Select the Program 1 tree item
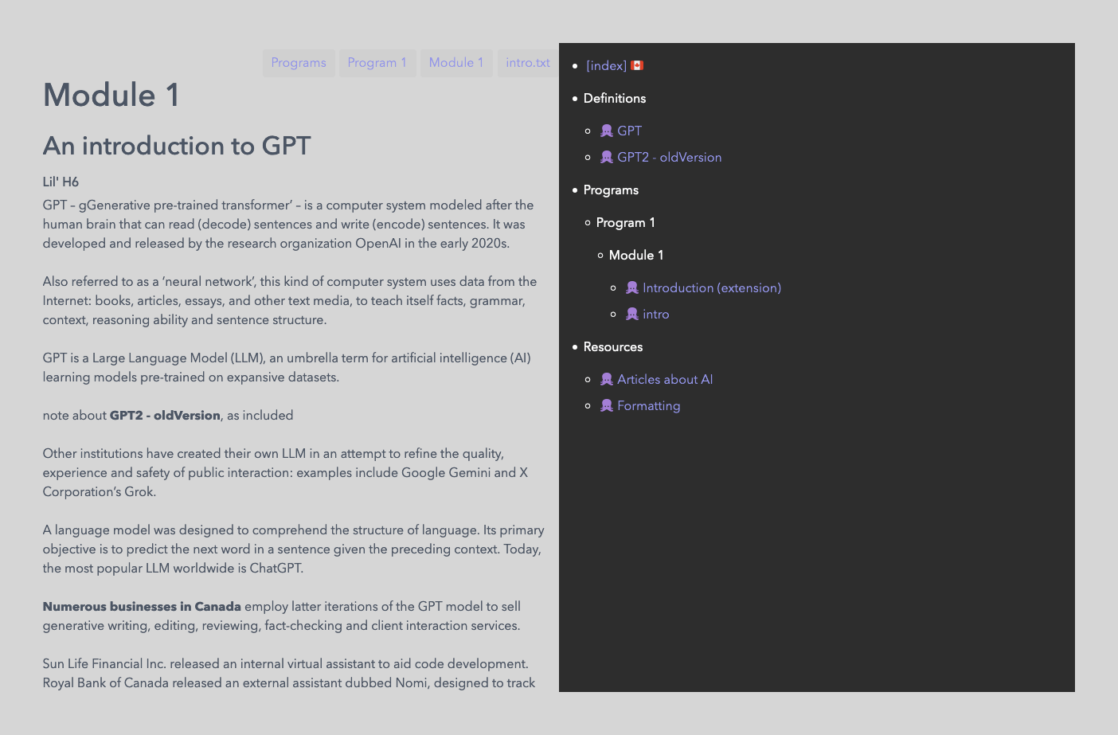The height and width of the screenshot is (735, 1118). point(626,223)
